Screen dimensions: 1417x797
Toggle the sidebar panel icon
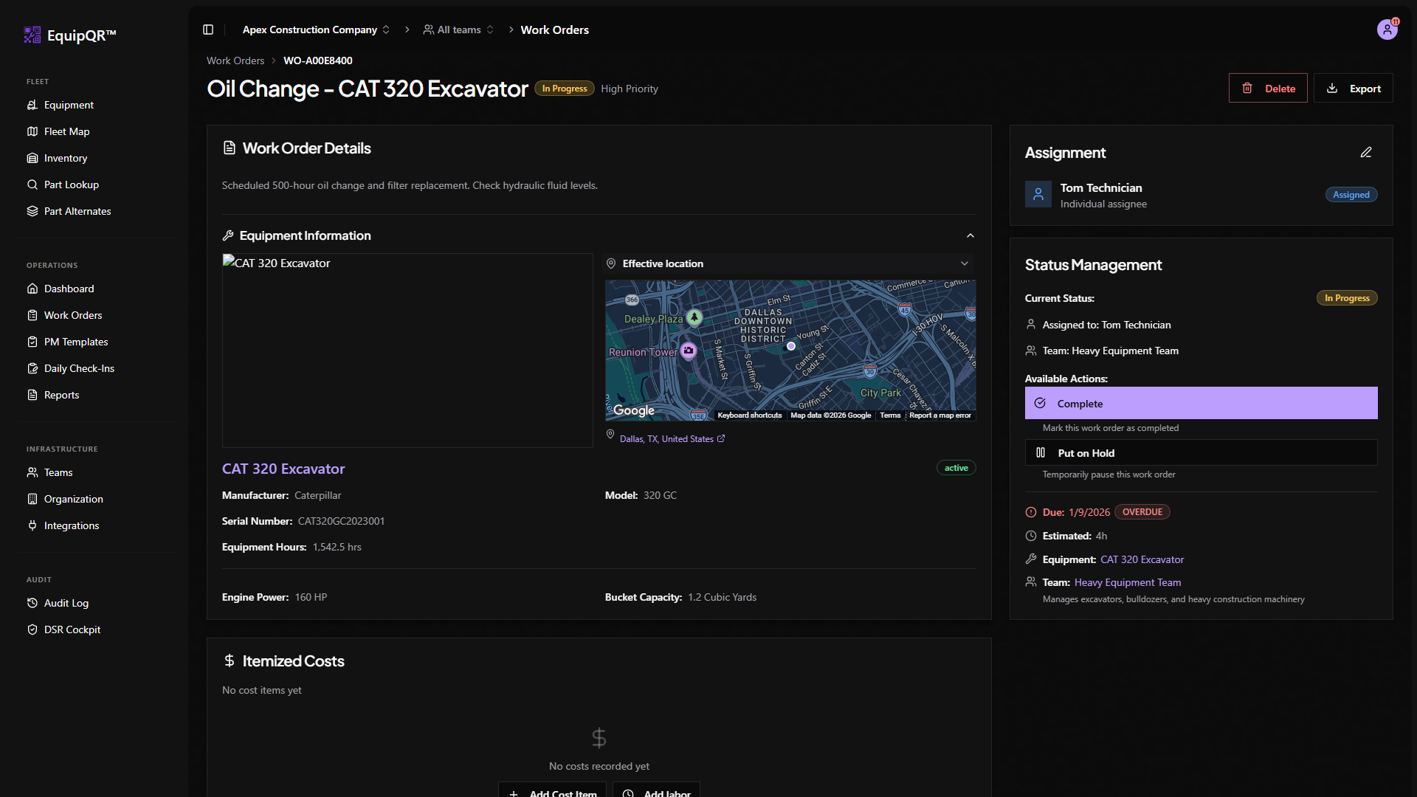(x=208, y=30)
